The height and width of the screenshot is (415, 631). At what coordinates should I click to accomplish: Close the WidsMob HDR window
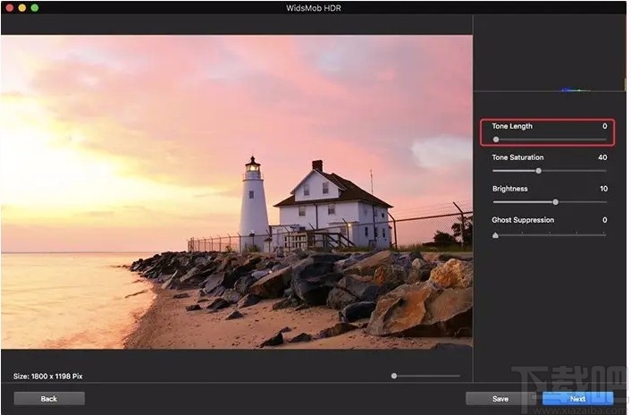[9, 8]
